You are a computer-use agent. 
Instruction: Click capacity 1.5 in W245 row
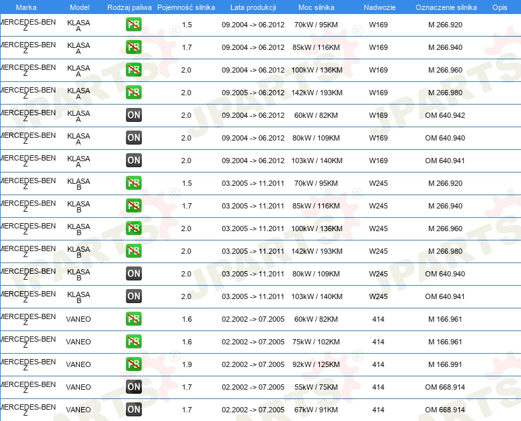pyautogui.click(x=187, y=183)
